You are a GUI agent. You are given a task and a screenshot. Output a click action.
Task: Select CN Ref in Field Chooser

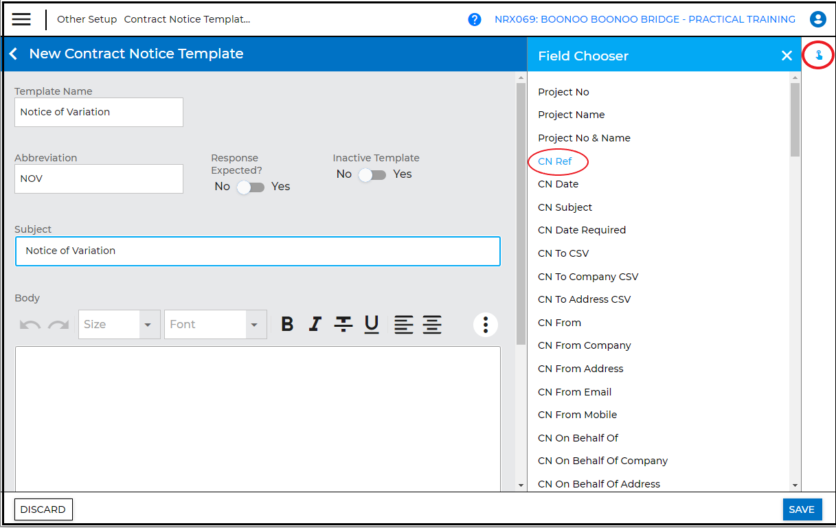[555, 161]
